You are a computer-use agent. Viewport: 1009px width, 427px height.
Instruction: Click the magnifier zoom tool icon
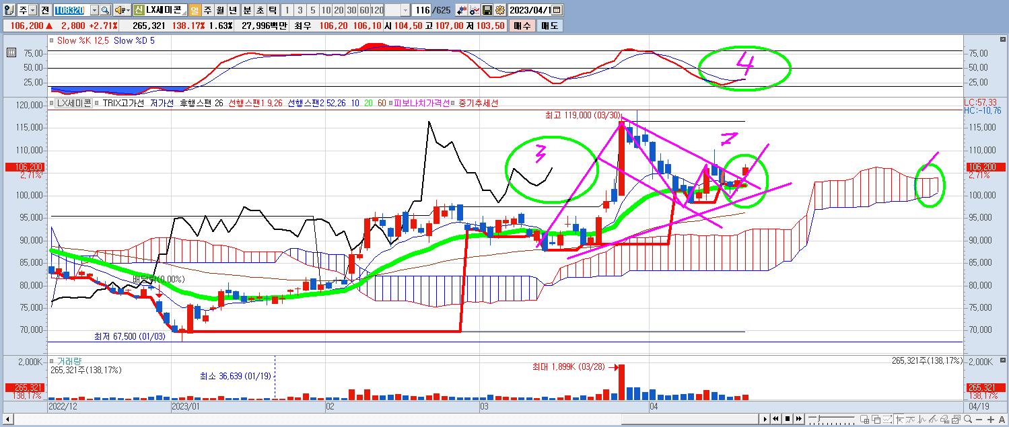click(x=967, y=419)
